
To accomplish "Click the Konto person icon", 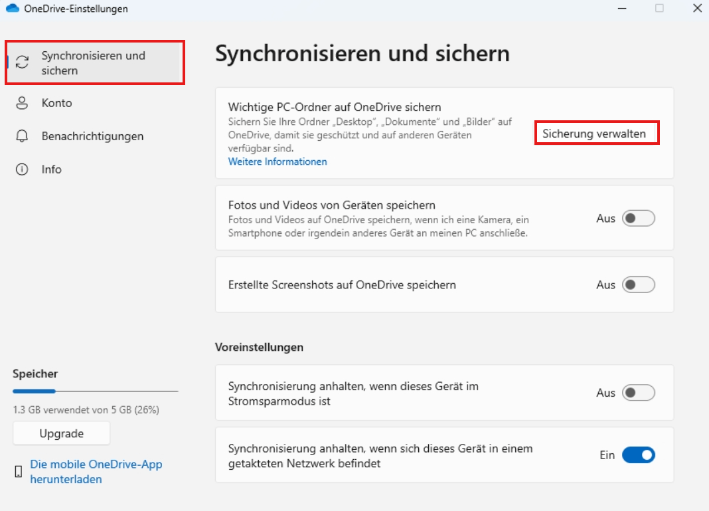I will tap(22, 103).
